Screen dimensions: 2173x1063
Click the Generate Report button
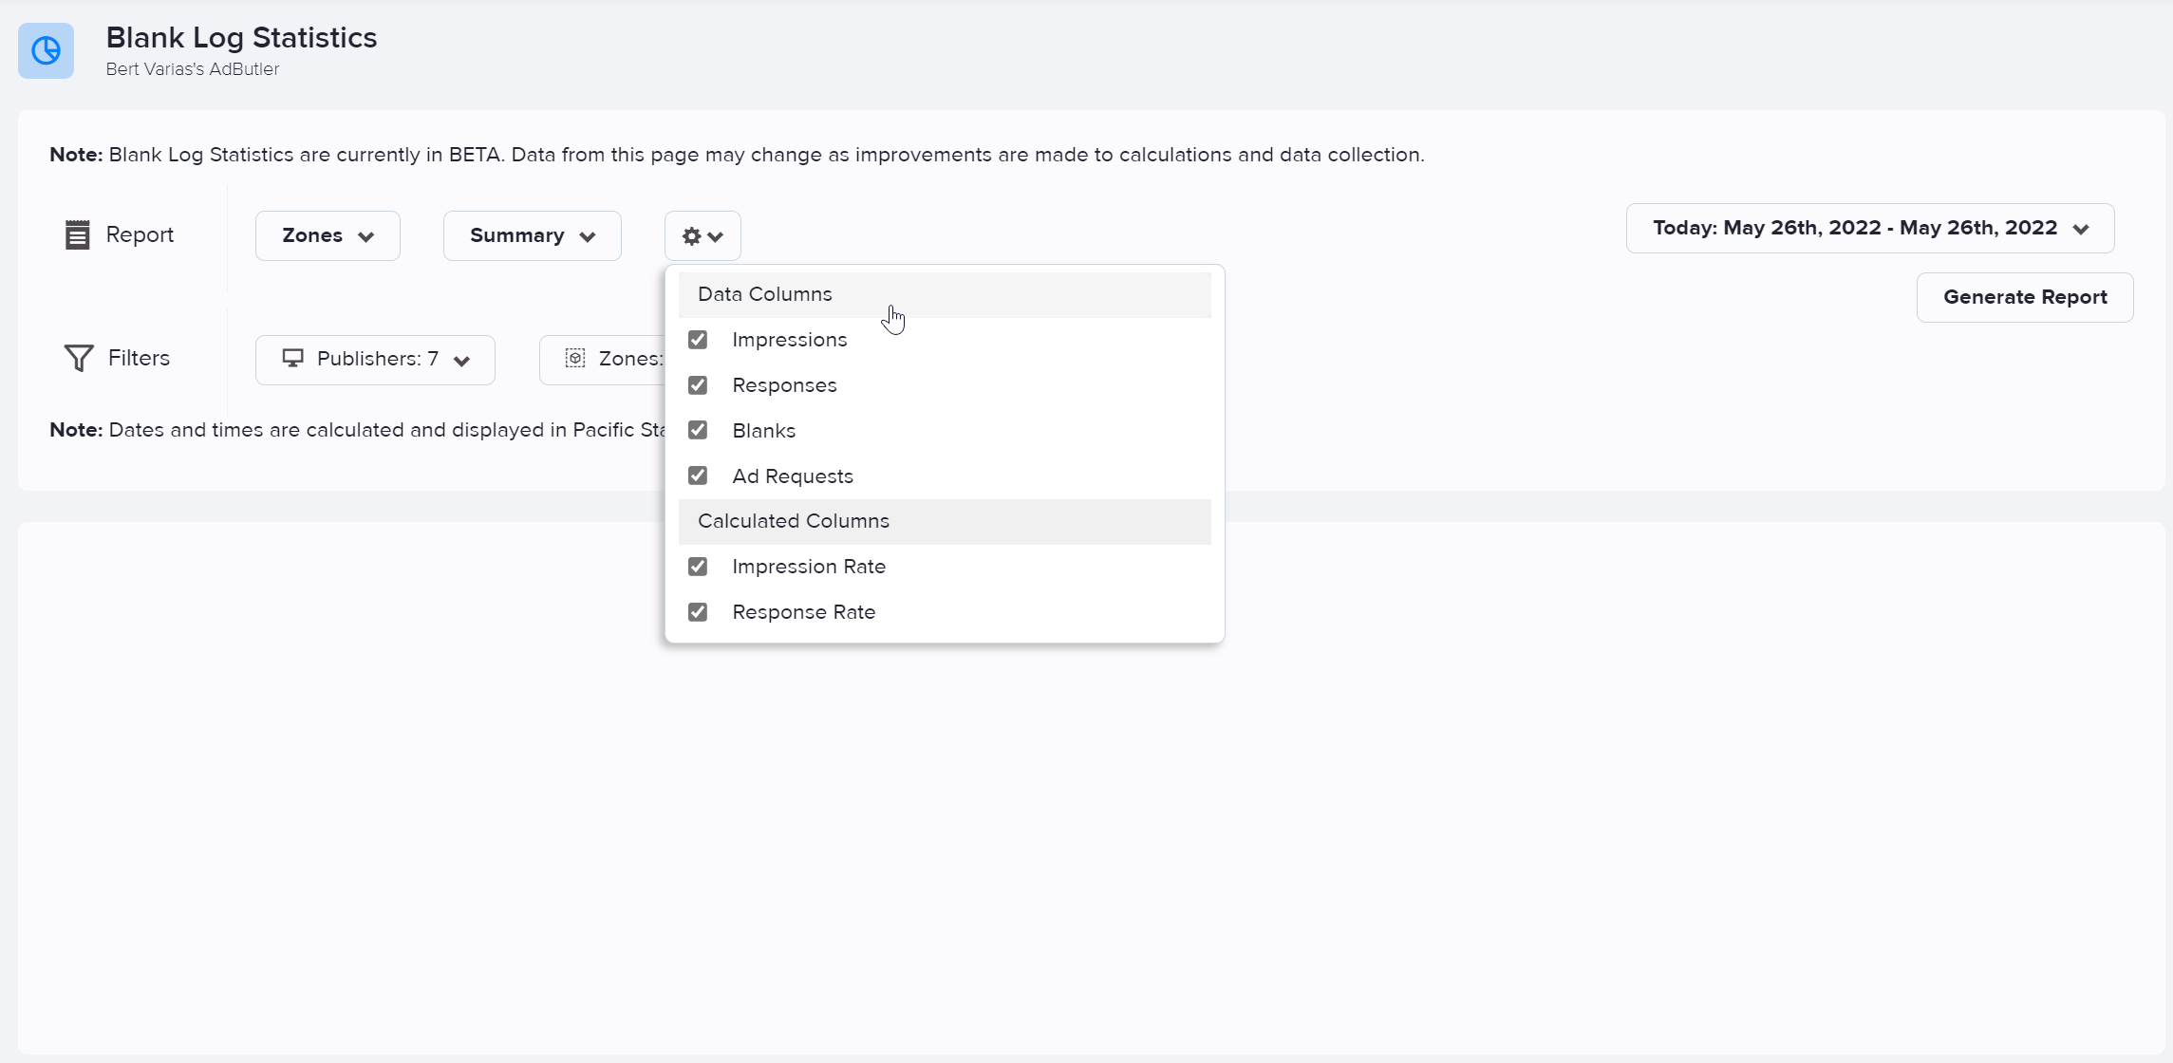click(x=2024, y=298)
